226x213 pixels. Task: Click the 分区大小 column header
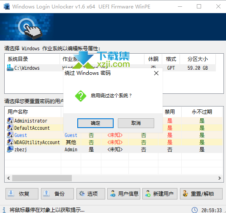[x=198, y=59]
